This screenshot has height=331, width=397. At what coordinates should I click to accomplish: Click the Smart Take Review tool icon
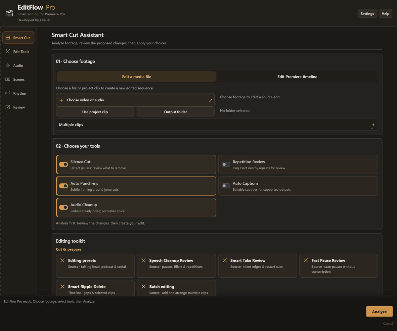pyautogui.click(x=225, y=260)
